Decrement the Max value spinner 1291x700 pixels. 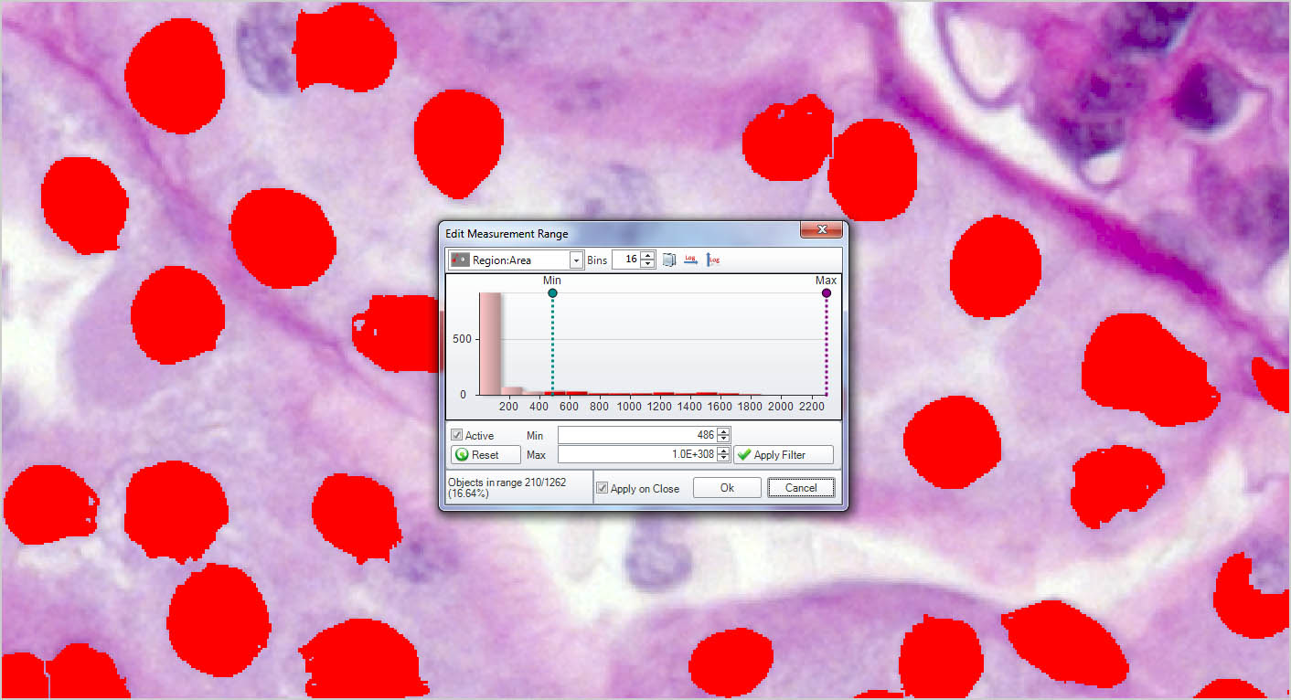pyautogui.click(x=723, y=458)
